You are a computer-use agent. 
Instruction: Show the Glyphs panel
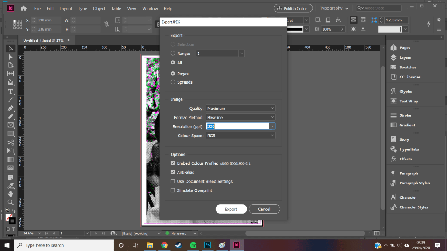(x=405, y=92)
